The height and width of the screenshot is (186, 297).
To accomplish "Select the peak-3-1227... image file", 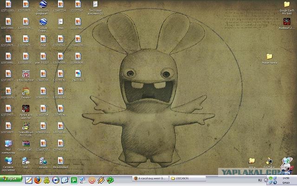I will 43,58.
